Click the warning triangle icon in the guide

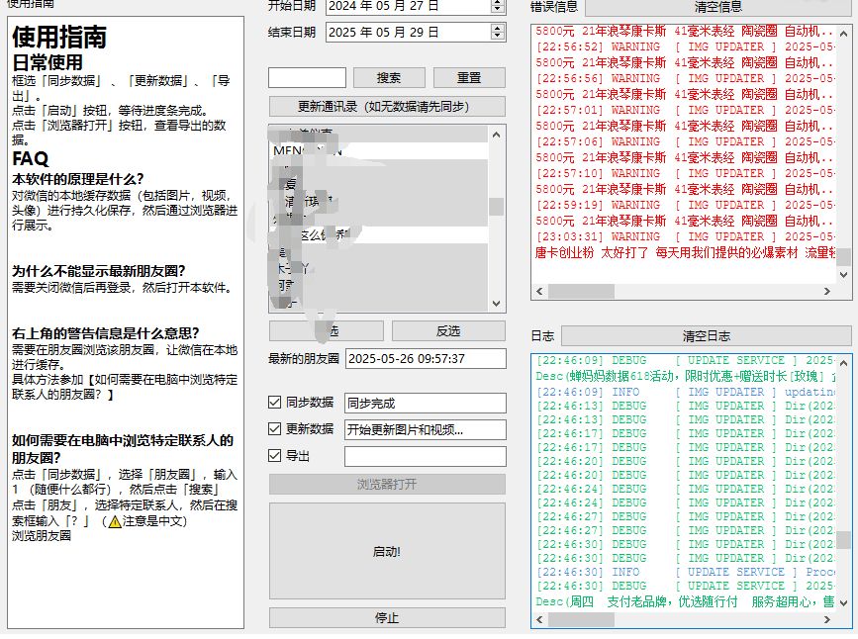click(x=115, y=521)
